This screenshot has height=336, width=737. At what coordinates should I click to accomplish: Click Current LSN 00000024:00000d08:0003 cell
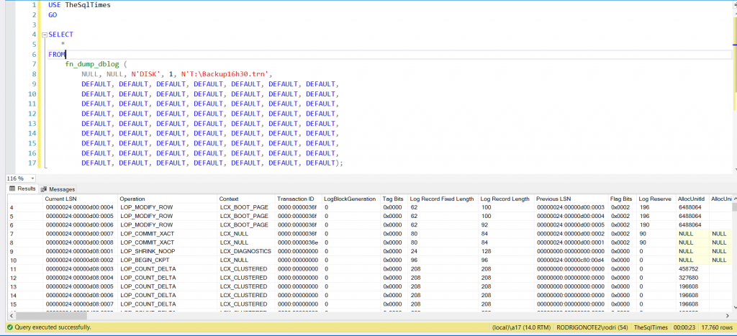[80, 269]
